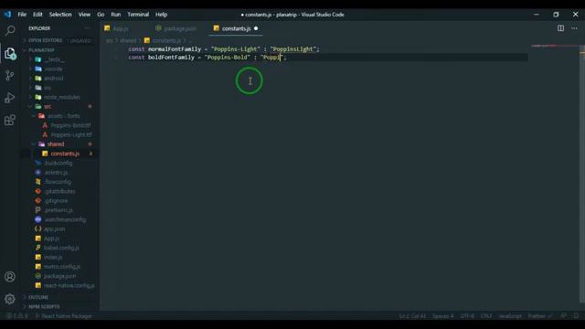The height and width of the screenshot is (329, 585).
Task: Open the Manage gear icon
Action: [x=10, y=299]
